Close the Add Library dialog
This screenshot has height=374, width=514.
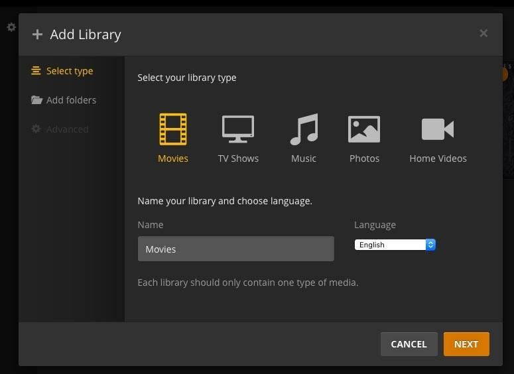point(483,33)
